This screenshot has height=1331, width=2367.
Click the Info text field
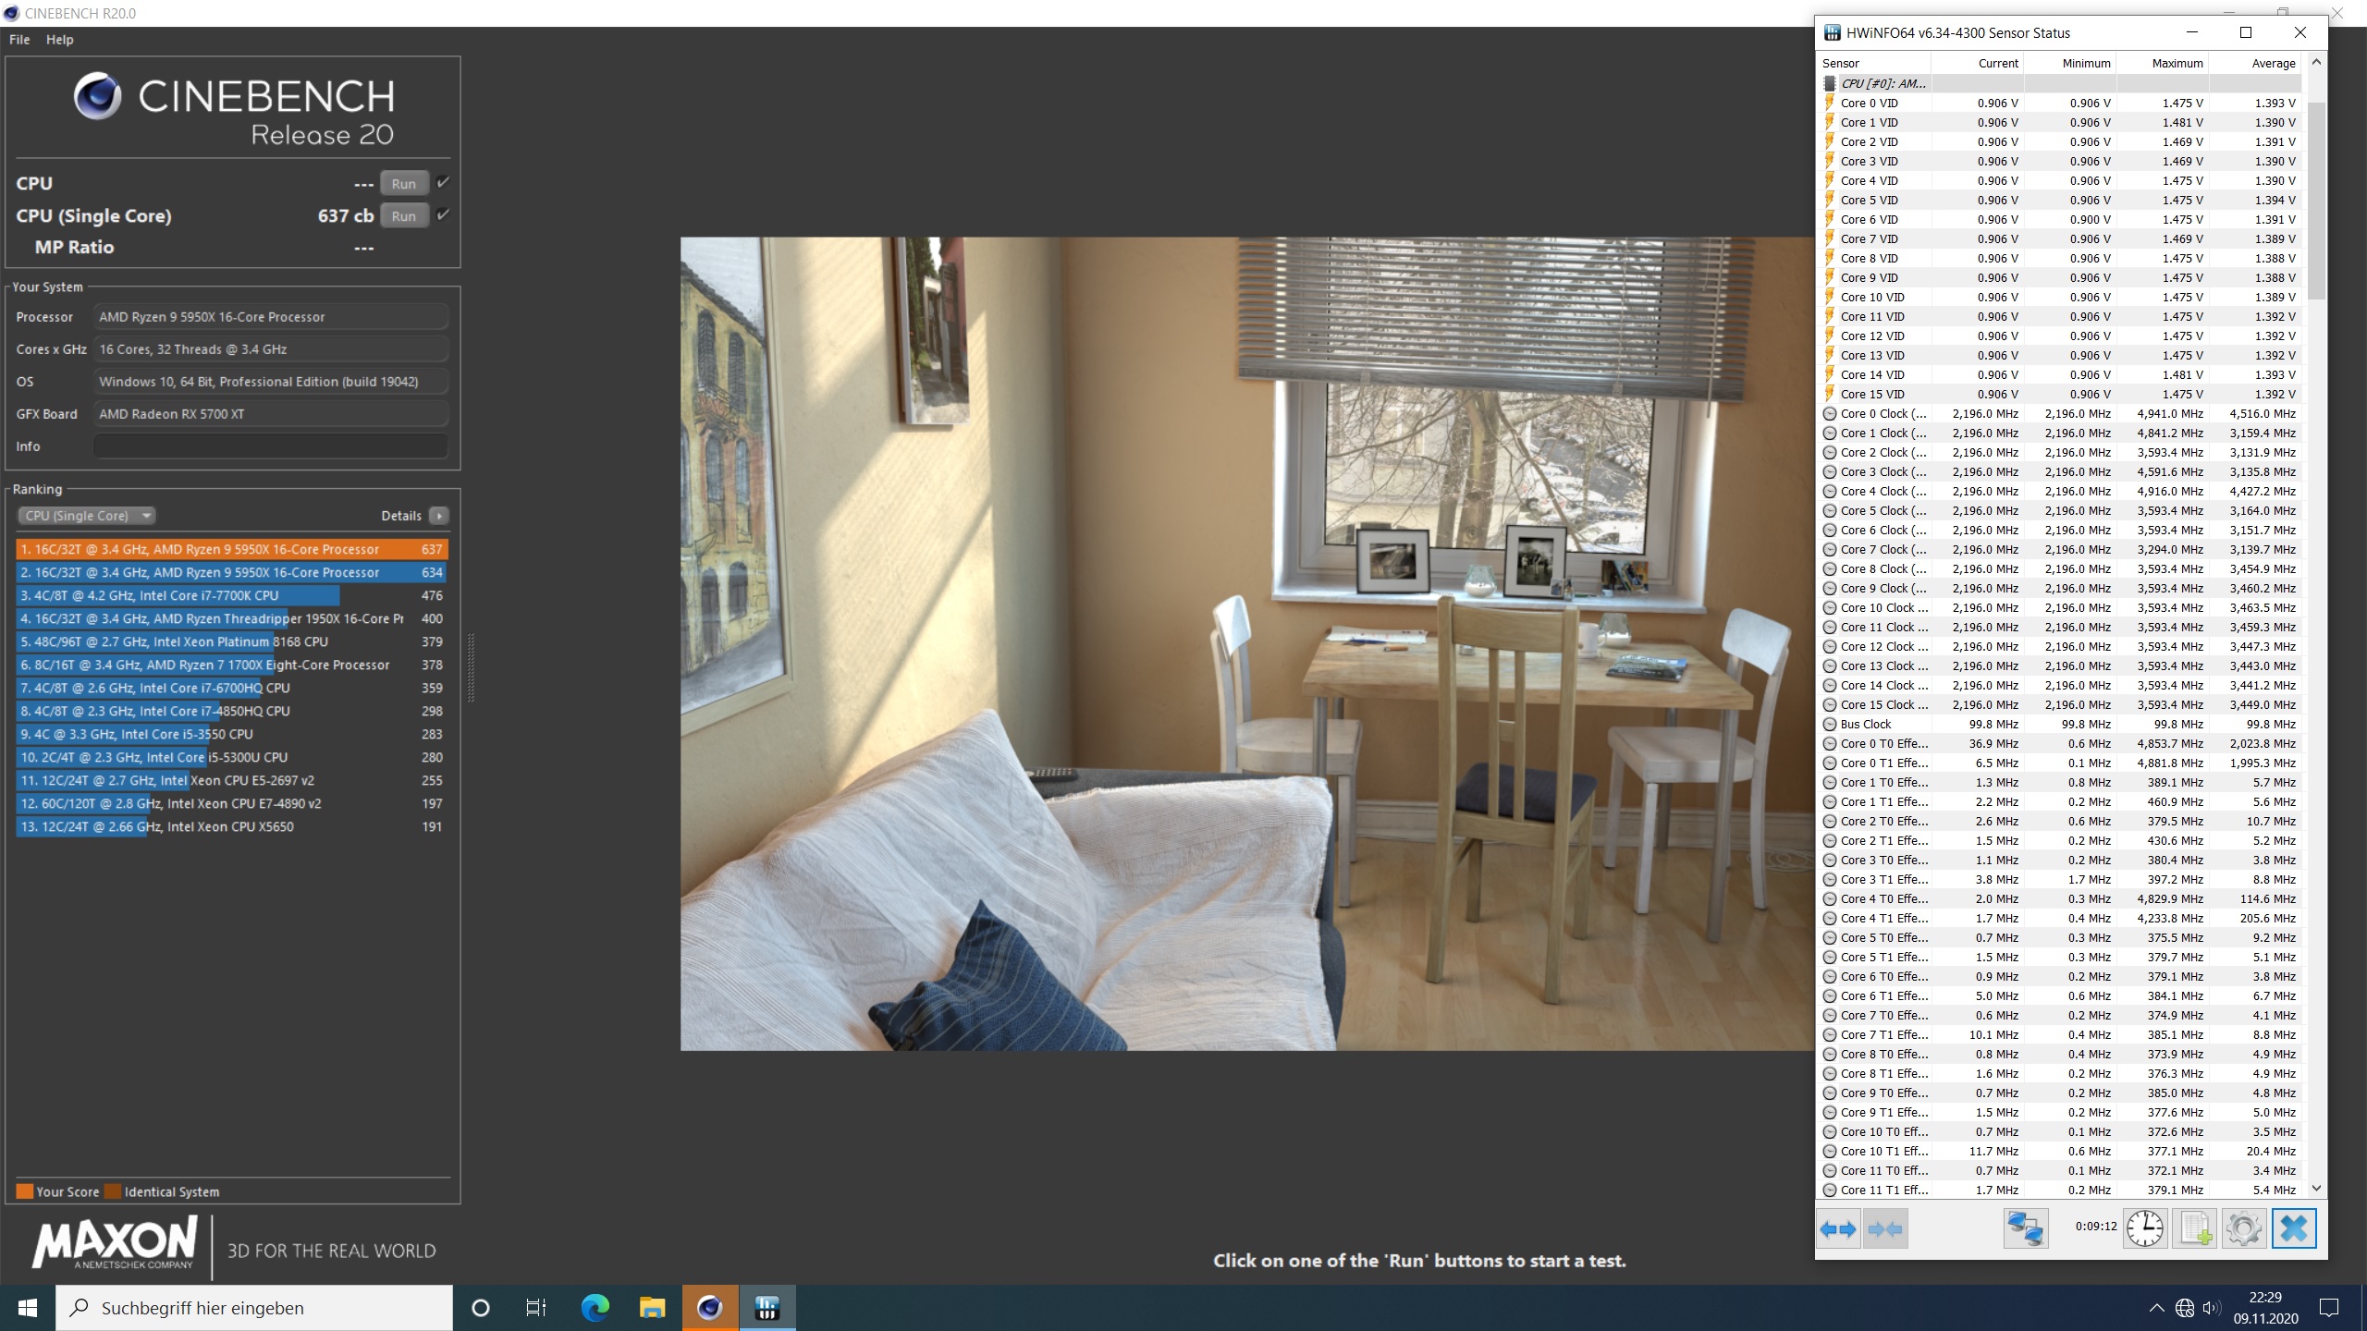tap(270, 446)
